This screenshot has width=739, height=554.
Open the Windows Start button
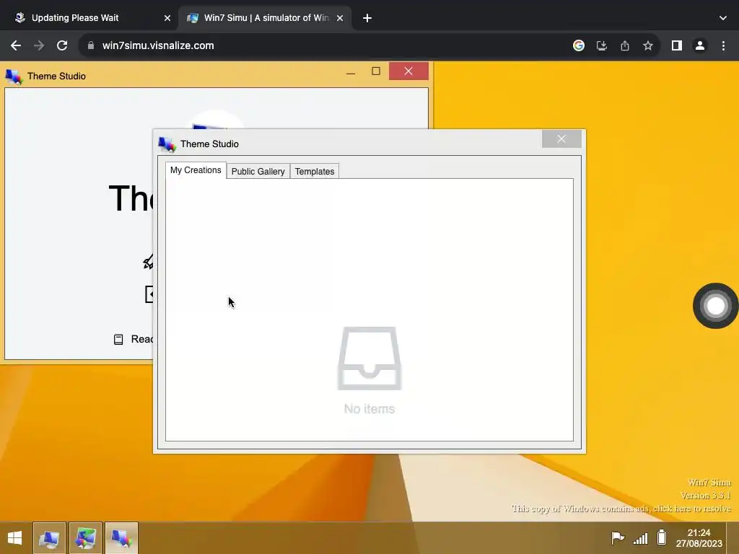point(14,538)
